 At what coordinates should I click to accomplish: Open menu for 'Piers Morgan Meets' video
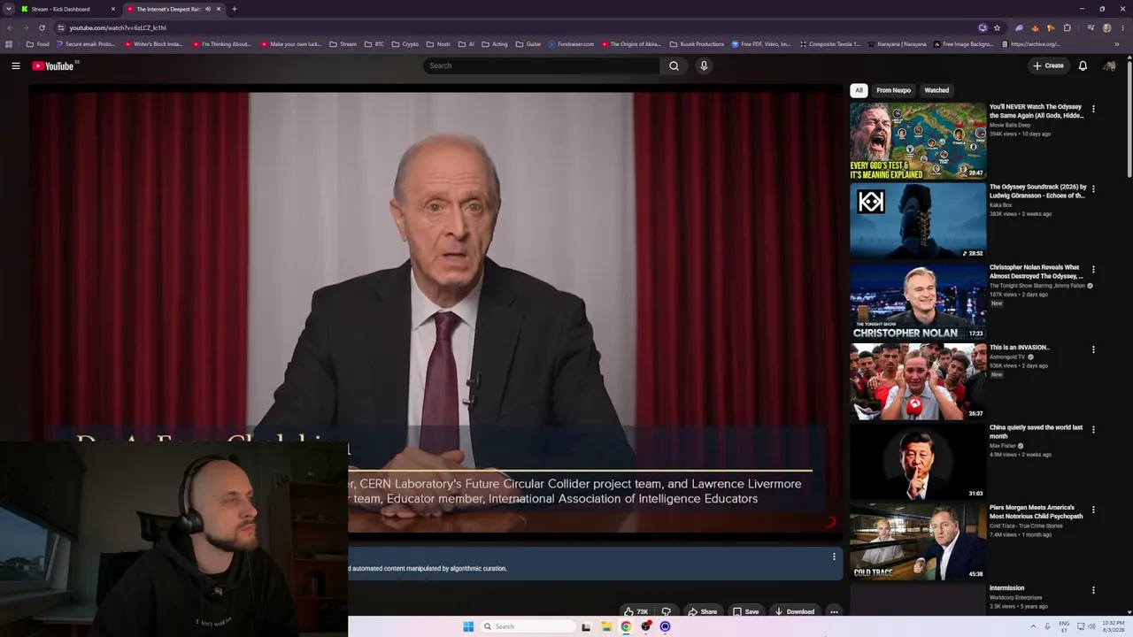click(x=1093, y=510)
